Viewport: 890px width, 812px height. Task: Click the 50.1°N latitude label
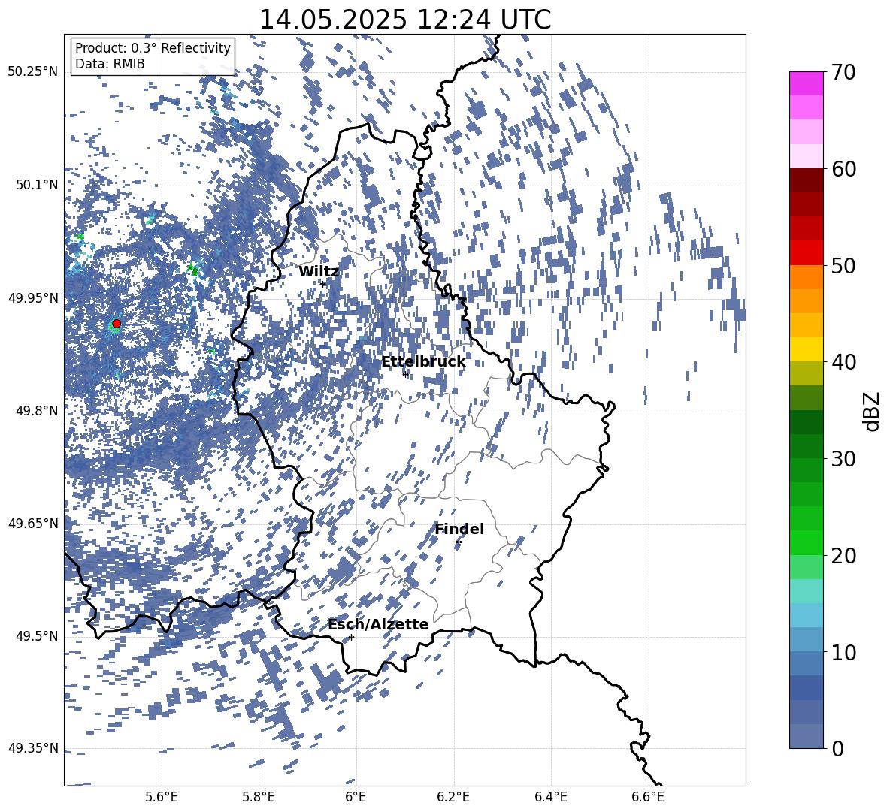click(37, 185)
